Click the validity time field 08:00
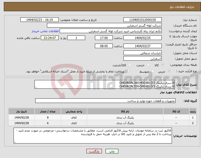201x158 pixels. point(104,46)
